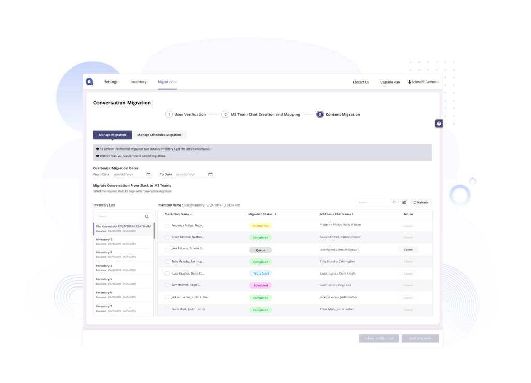Screen dimensions: 531x383
Task: Open the Migration dropdown in the navbar
Action: (x=167, y=81)
